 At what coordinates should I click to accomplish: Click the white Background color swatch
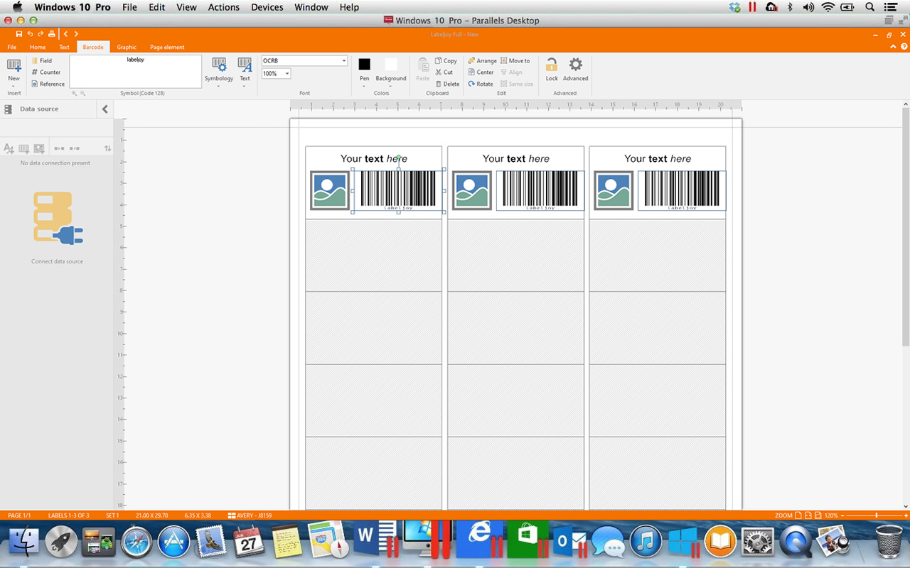tap(390, 65)
